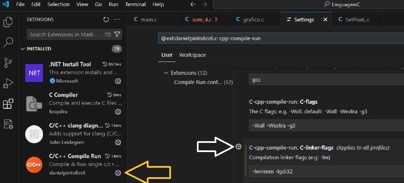Click publisher name brapifra
This screenshot has width=404, height=183.
pyautogui.click(x=58, y=112)
